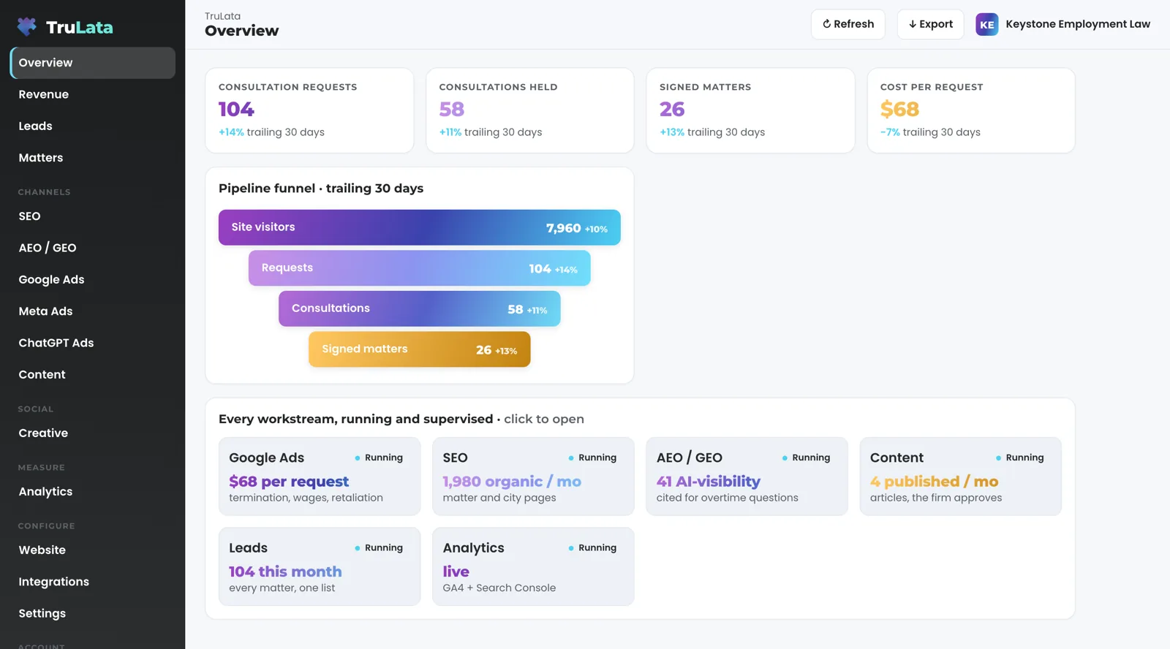1170x649 pixels.
Task: Open the Revenue page
Action: (x=93, y=94)
